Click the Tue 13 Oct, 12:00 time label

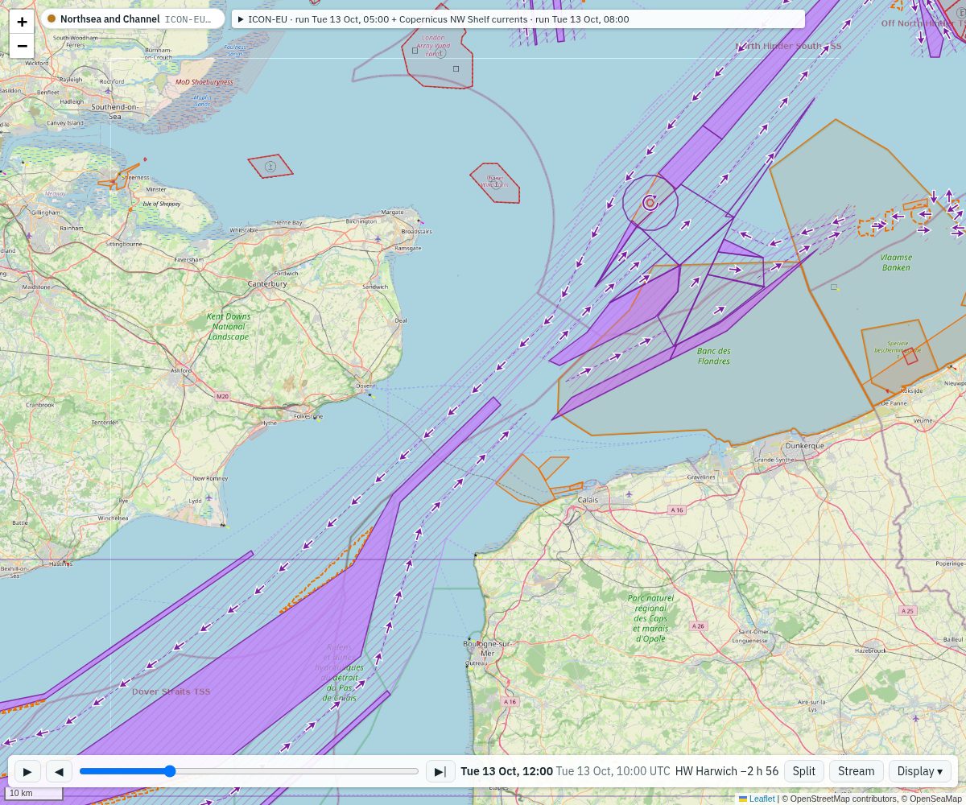pos(506,771)
